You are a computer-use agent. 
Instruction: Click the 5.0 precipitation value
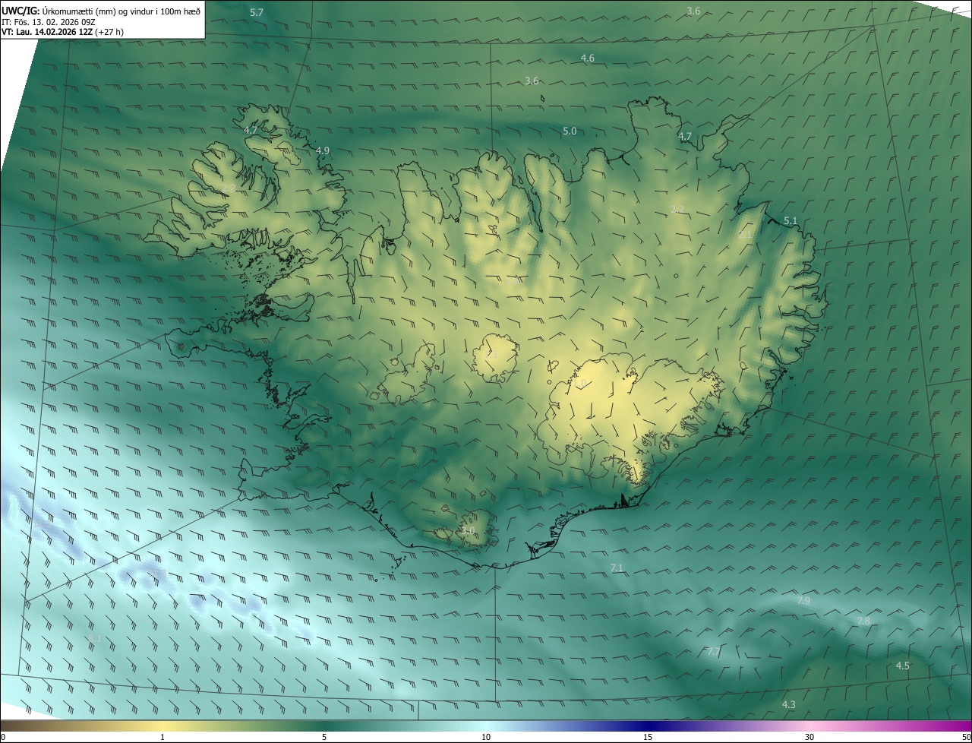570,131
